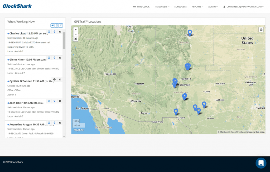
Task: Expand the Reports dropdown menu
Action: (197, 7)
